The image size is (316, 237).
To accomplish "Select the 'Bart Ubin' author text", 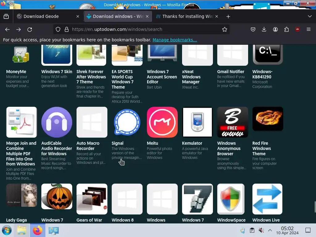I will 154,87.
